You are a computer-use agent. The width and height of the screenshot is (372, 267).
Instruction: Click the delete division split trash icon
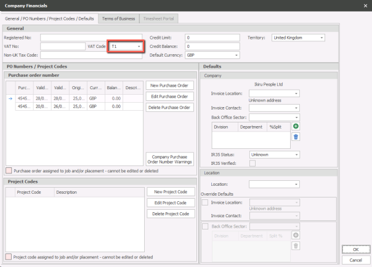296,137
